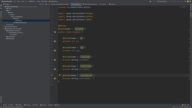Click the build hammer icon
Image resolution: width=192 pixels, height=108 pixels.
[x=154, y=1]
